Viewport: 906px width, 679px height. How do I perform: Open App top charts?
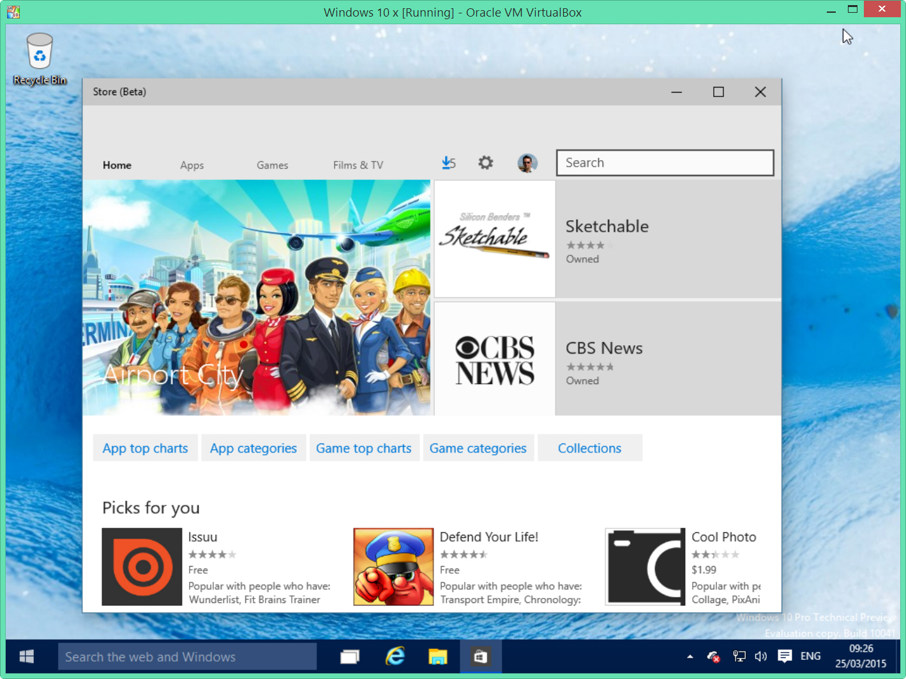pyautogui.click(x=146, y=448)
